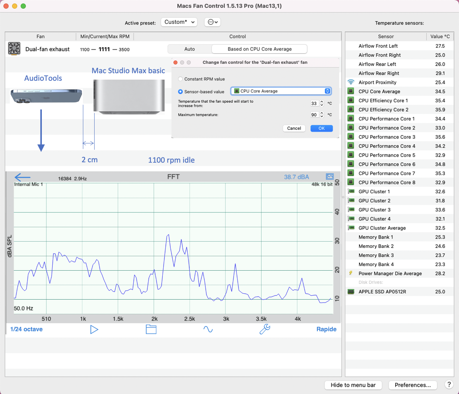Click the sine wave generator icon
The height and width of the screenshot is (394, 459).
[208, 329]
